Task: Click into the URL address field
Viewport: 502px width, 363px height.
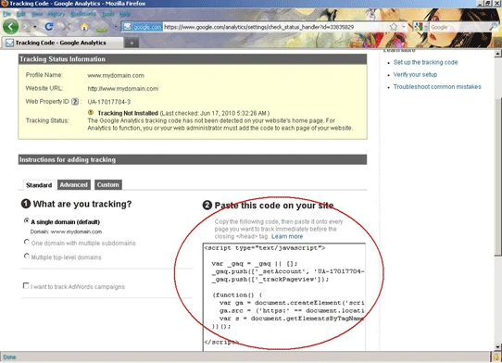Action: point(275,27)
